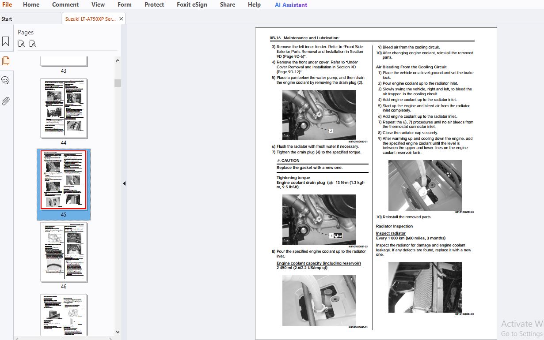
Task: Click the thumbnail panel vertical scrollbar handle
Action: point(118,83)
